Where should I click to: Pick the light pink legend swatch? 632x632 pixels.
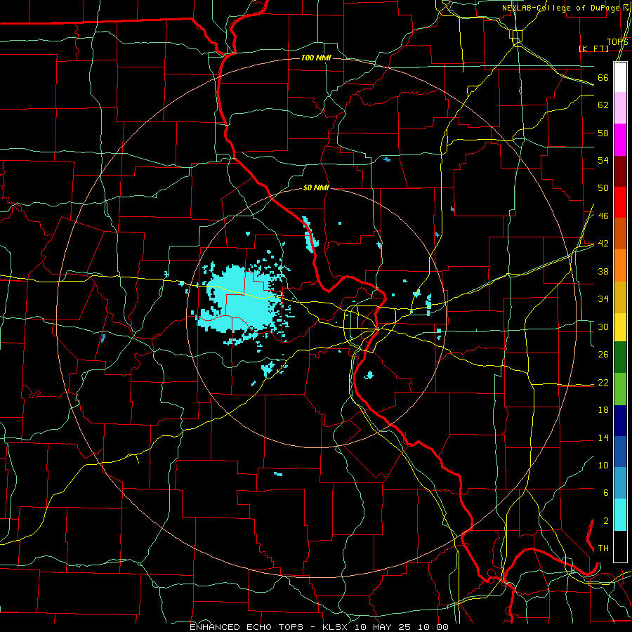(620, 107)
